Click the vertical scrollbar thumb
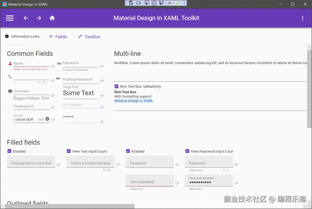This screenshot has height=209, width=312. click(309, 89)
